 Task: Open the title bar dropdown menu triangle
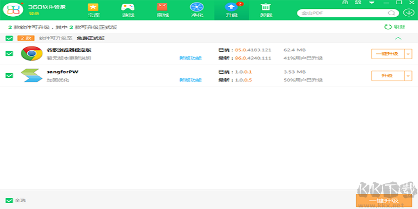tap(371, 3)
